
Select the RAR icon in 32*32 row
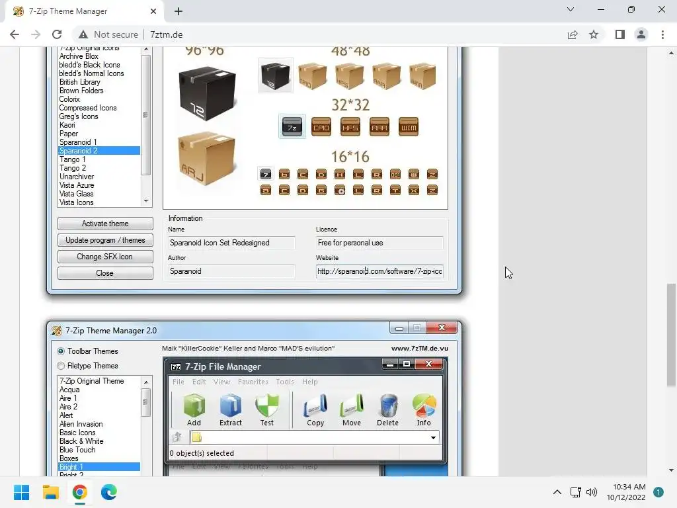379,127
